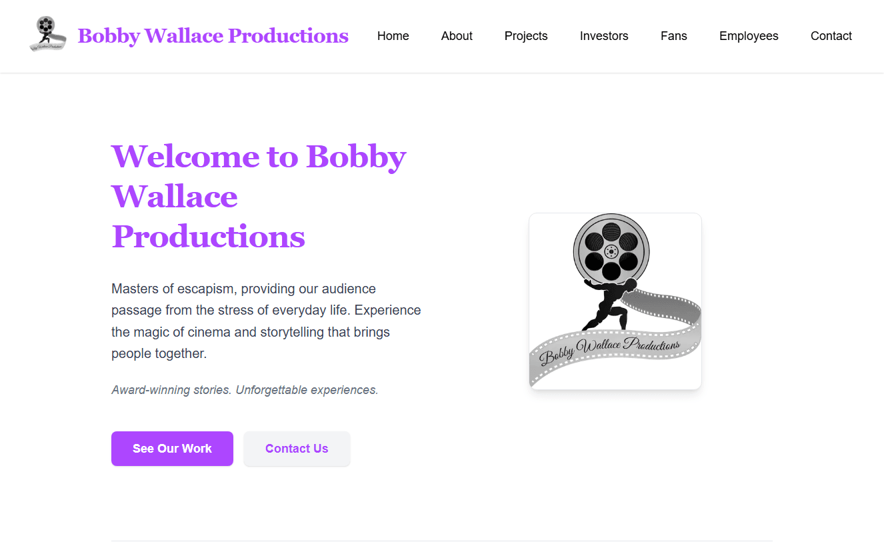Image resolution: width=884 pixels, height=550 pixels.
Task: Open the Home navigation page
Action: (x=393, y=36)
